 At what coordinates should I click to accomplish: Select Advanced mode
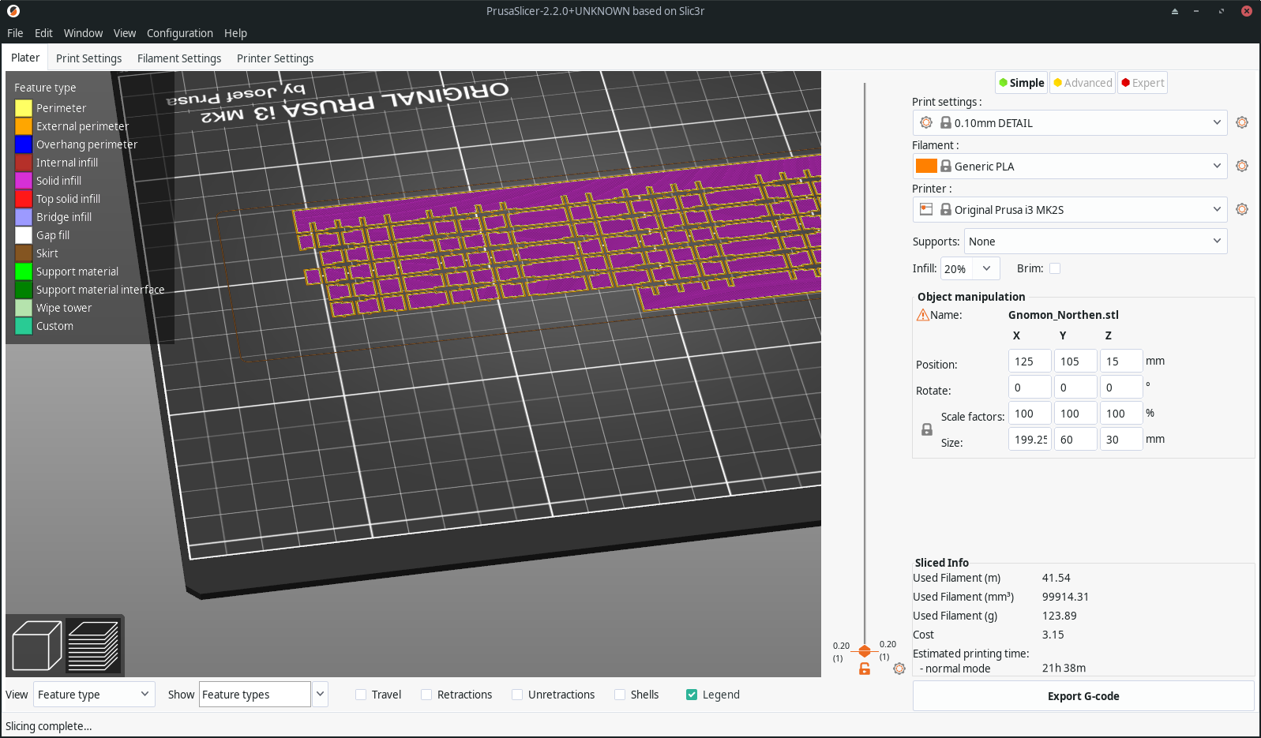1083,83
